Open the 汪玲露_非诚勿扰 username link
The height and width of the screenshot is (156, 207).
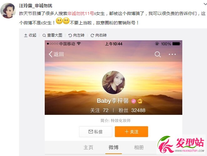36,6
